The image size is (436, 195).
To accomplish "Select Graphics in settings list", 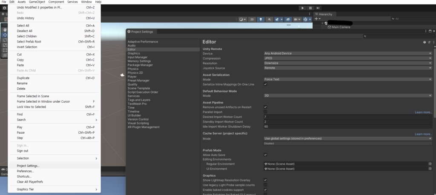I will [134, 53].
